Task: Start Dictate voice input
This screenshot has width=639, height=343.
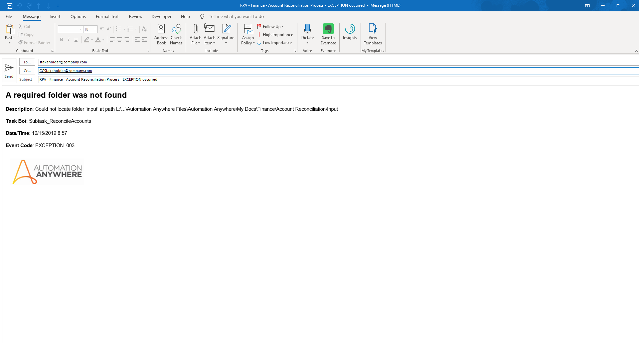Action: 307,34
